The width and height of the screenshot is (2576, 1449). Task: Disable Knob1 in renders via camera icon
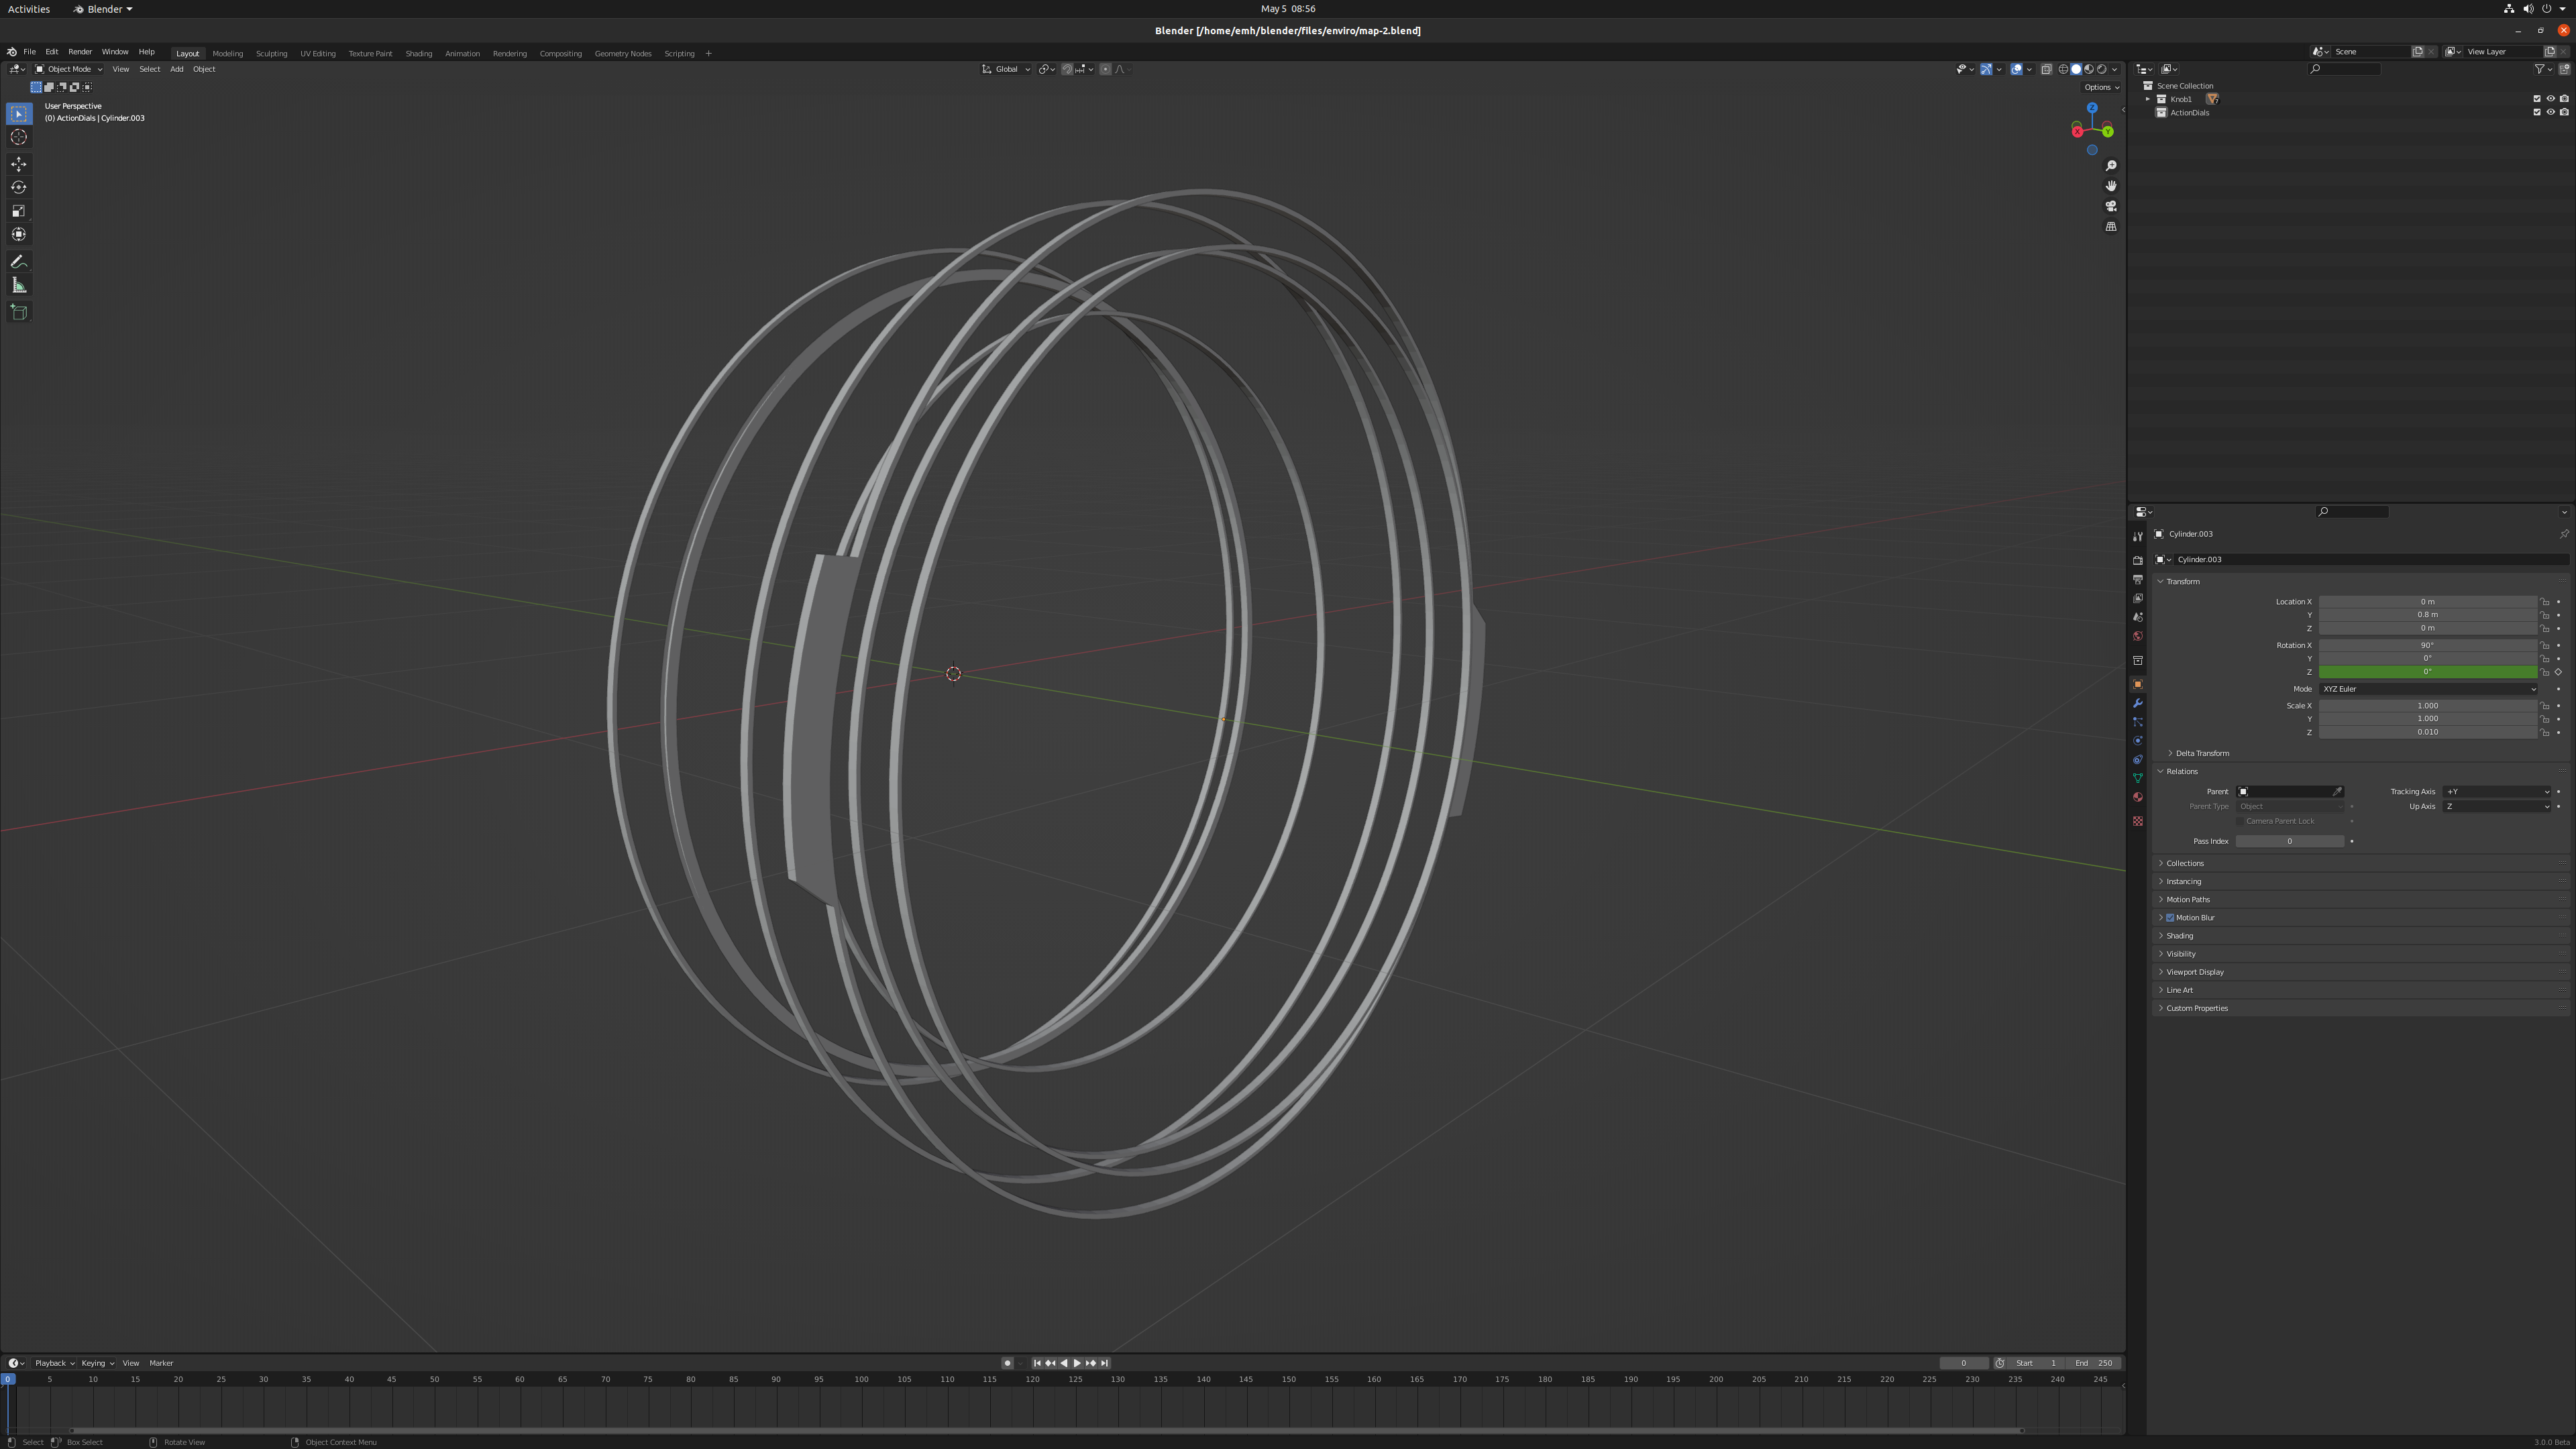pyautogui.click(x=2564, y=99)
